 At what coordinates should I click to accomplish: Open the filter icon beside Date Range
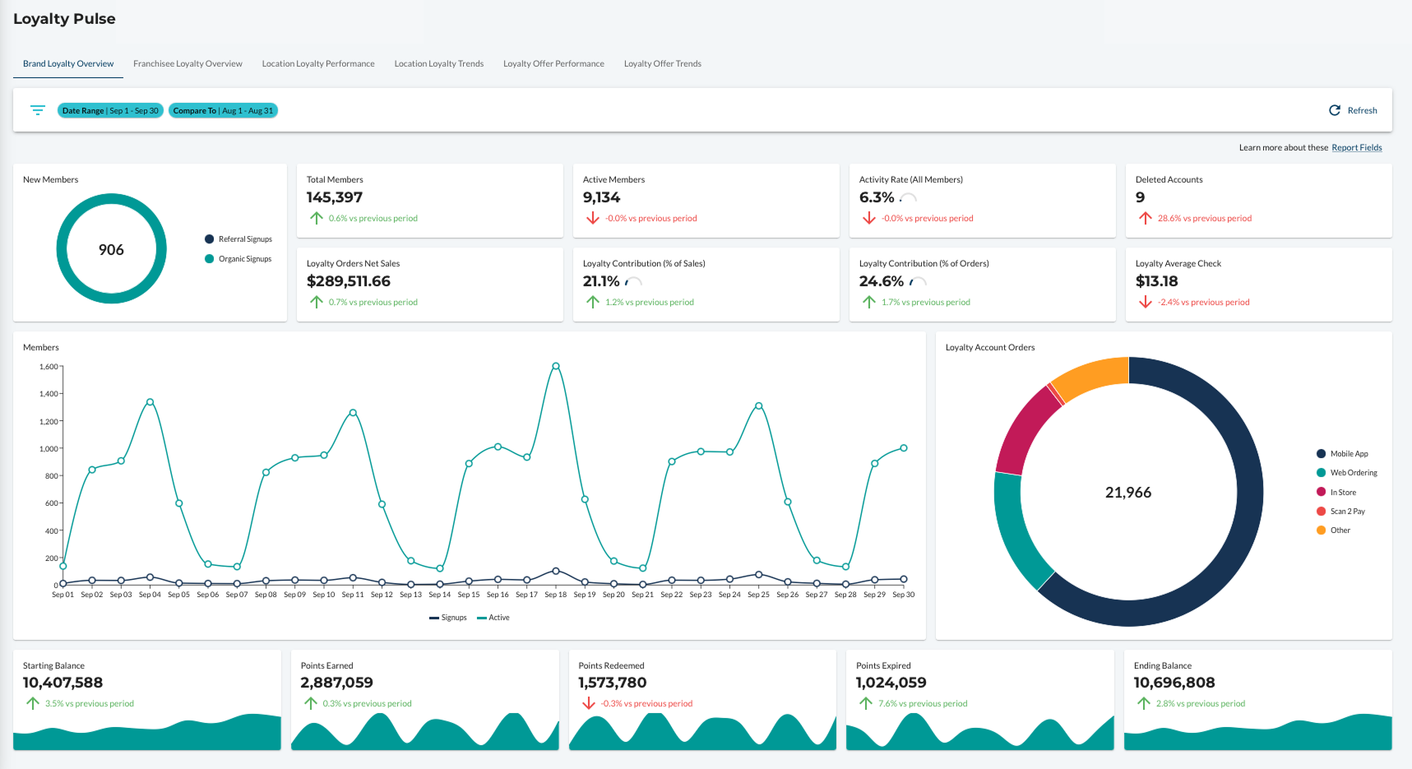coord(38,110)
